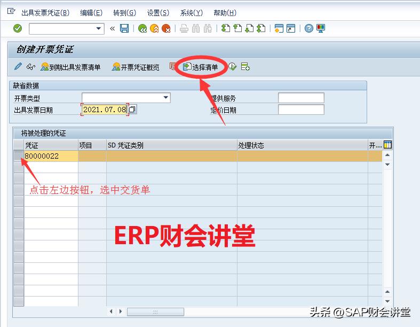Go to previous page icon

[x=237, y=28]
